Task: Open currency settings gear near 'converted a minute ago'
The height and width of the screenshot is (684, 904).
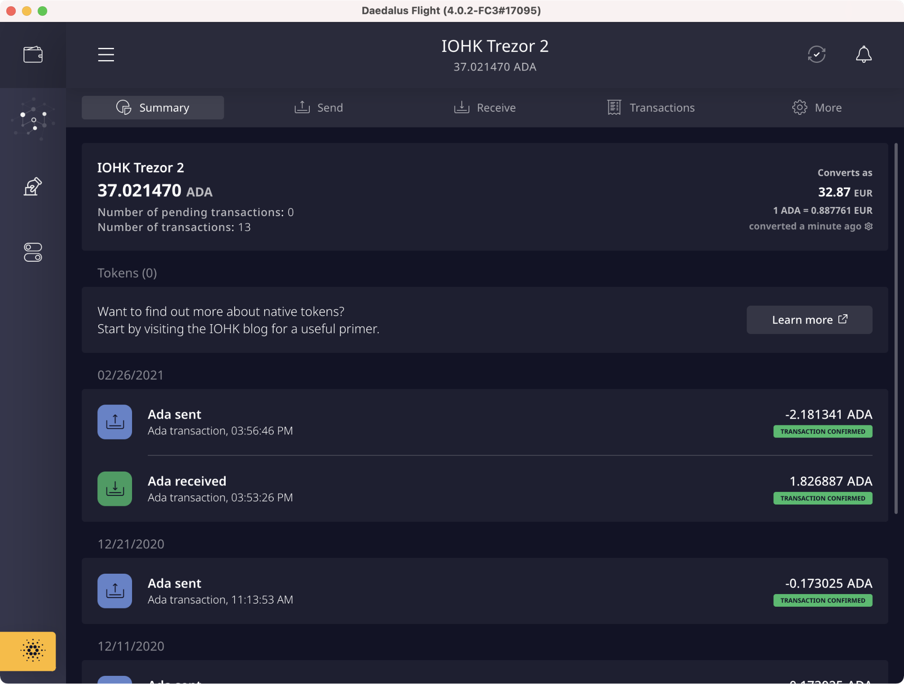Action: [x=869, y=226]
